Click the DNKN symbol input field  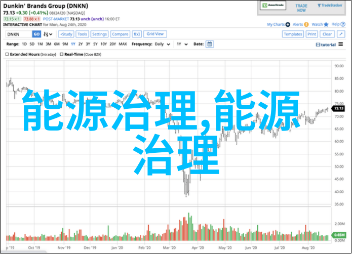pos(19,34)
